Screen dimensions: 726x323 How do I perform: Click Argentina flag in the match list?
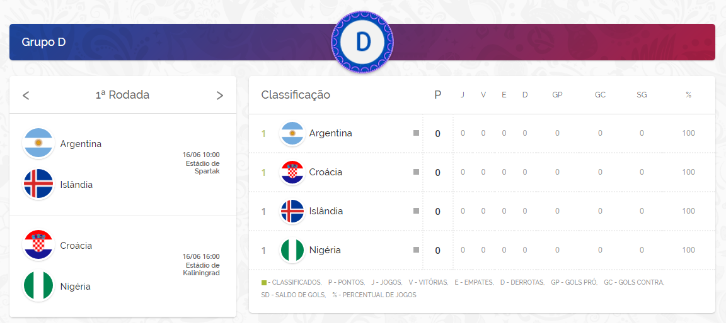pos(38,143)
